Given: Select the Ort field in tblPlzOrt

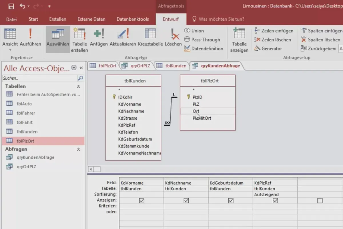Looking at the screenshot, I should (x=208, y=111).
